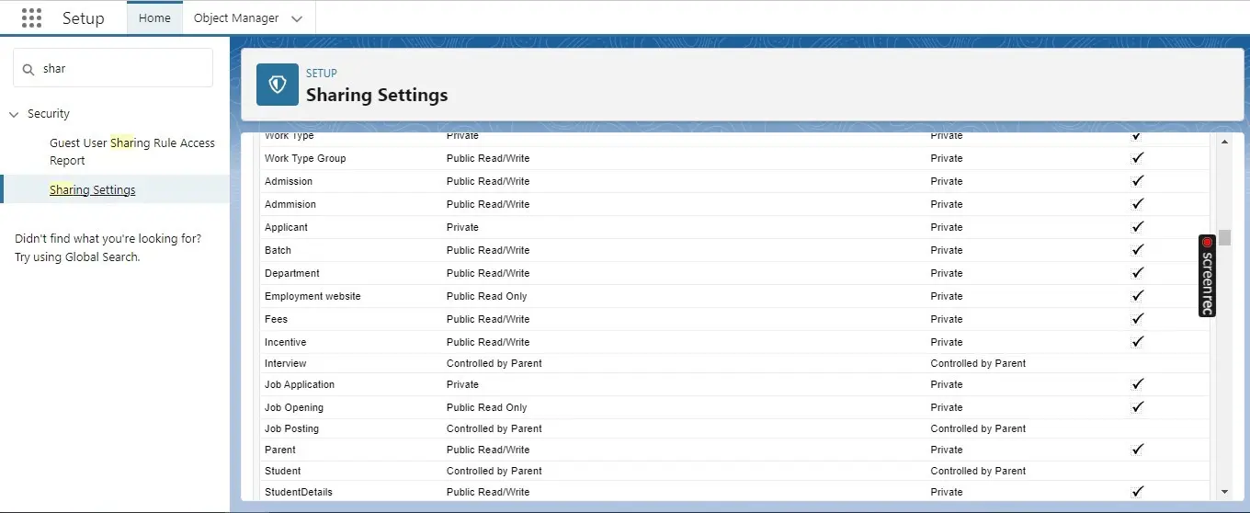The width and height of the screenshot is (1250, 513).
Task: Click the ScreenRec recording widget
Action: pos(1207,276)
